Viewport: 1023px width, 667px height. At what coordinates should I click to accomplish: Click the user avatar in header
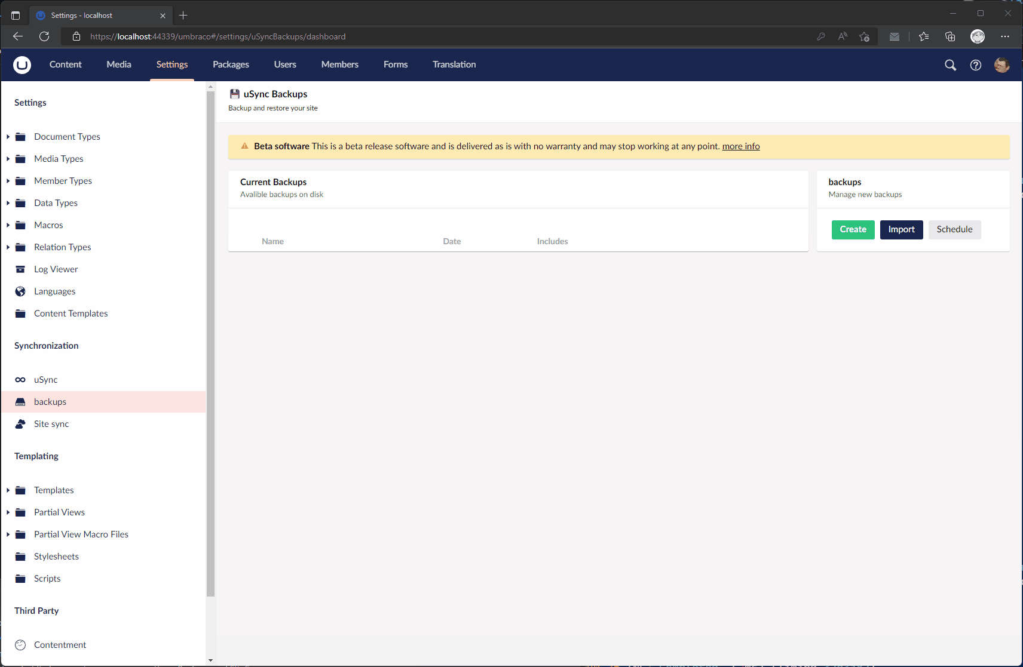pos(1001,65)
